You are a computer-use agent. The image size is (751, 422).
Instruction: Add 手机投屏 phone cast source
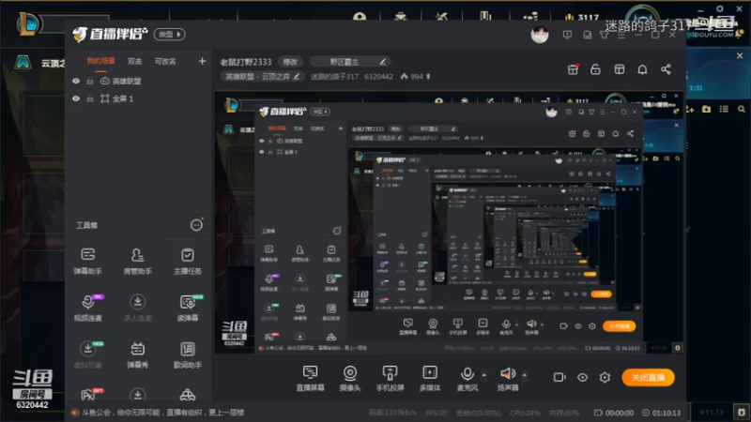(x=390, y=379)
